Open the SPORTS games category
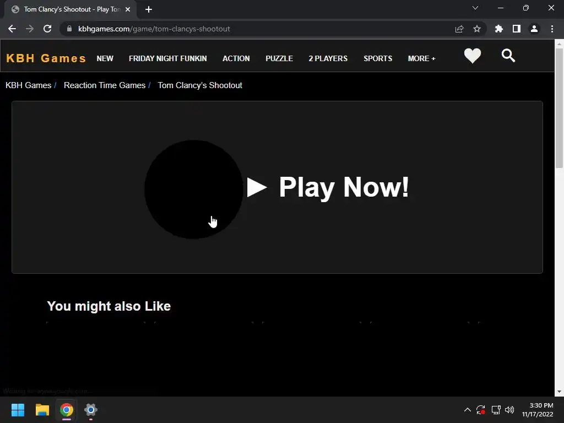The width and height of the screenshot is (564, 423). [378, 58]
